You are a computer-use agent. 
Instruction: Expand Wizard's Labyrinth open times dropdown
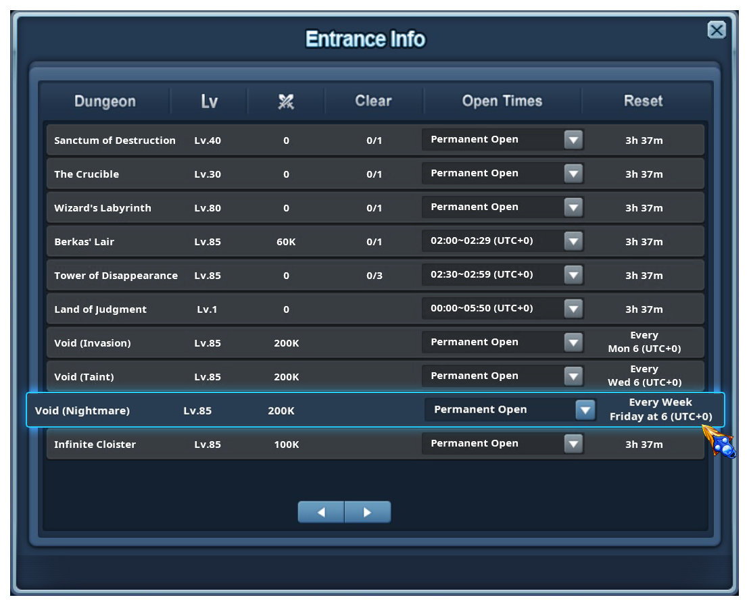tap(573, 207)
